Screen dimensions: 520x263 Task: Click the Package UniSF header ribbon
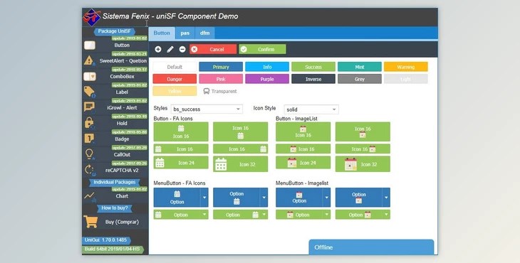point(115,31)
